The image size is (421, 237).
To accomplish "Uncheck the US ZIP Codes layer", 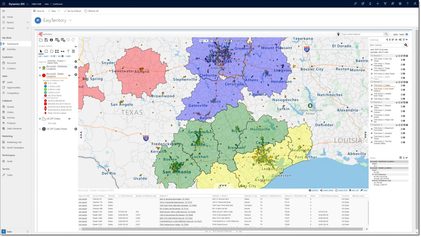I will pyautogui.click(x=39, y=119).
